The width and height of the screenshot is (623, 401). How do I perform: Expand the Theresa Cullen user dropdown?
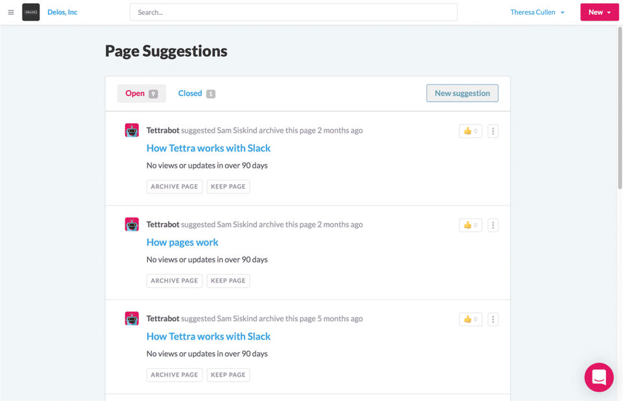[x=537, y=12]
